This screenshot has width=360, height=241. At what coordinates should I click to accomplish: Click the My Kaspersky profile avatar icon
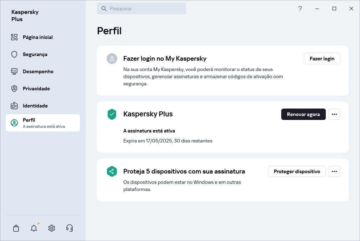[112, 59]
